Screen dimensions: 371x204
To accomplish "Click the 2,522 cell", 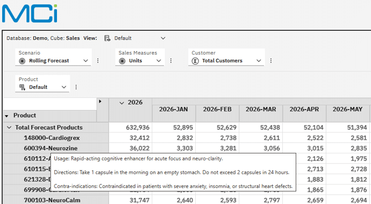I will [305, 138].
